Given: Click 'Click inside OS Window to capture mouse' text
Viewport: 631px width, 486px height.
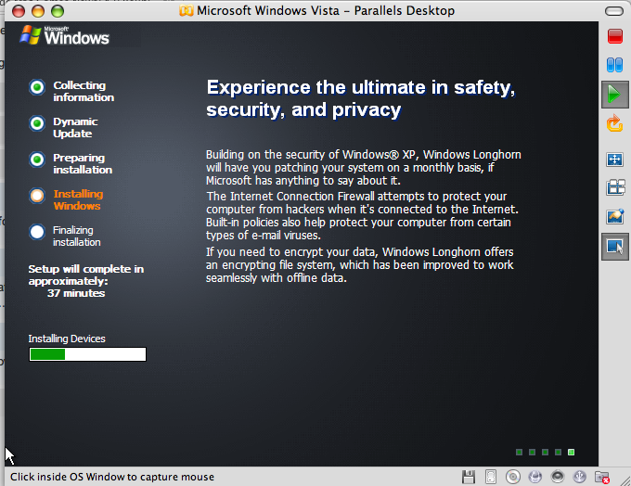Looking at the screenshot, I should click(x=112, y=477).
